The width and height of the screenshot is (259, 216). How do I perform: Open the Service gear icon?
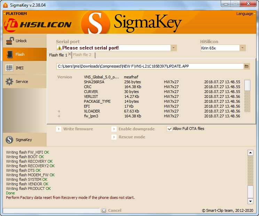coord(9,82)
